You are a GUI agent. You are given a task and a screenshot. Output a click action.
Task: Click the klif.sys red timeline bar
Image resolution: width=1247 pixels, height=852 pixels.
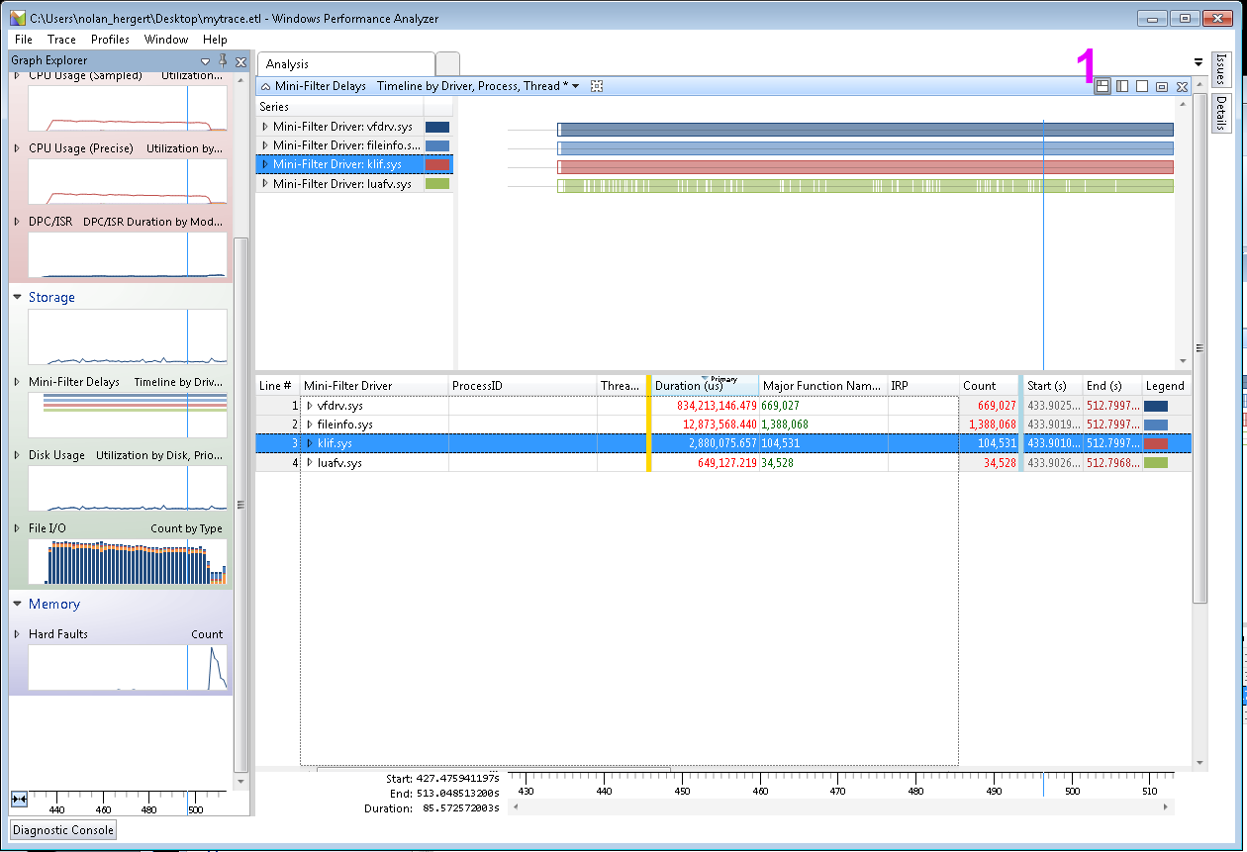pos(866,166)
